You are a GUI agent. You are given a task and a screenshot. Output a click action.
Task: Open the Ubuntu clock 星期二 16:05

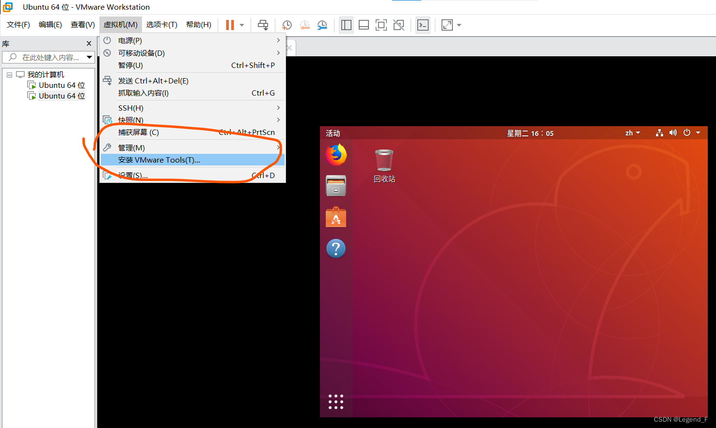click(530, 133)
